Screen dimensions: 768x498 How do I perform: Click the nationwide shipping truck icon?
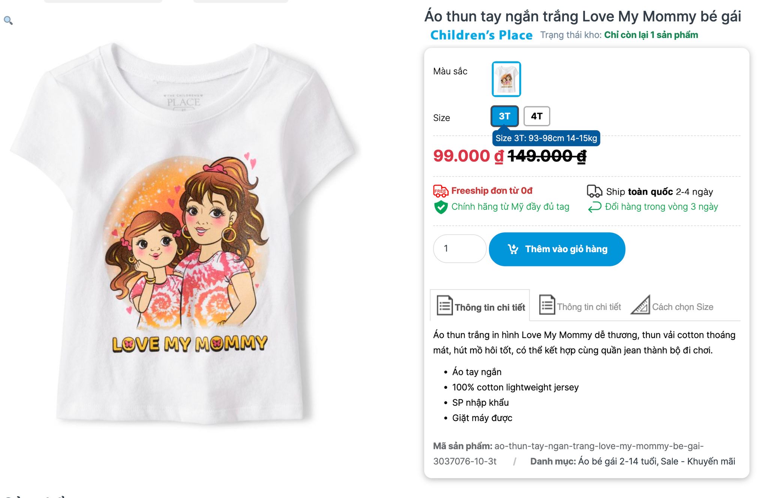(x=594, y=191)
